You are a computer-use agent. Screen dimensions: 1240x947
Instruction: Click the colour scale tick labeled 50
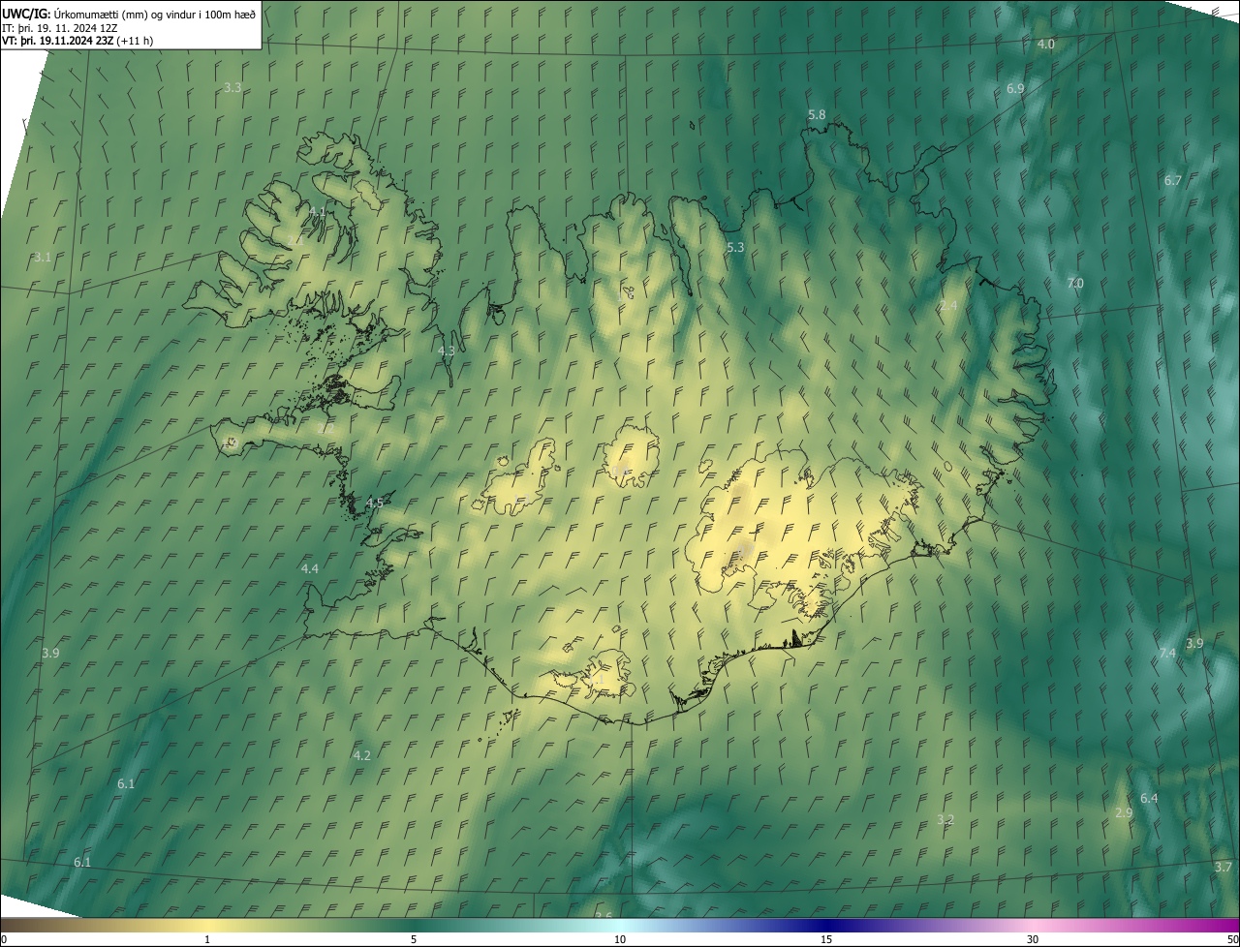[x=1232, y=940]
